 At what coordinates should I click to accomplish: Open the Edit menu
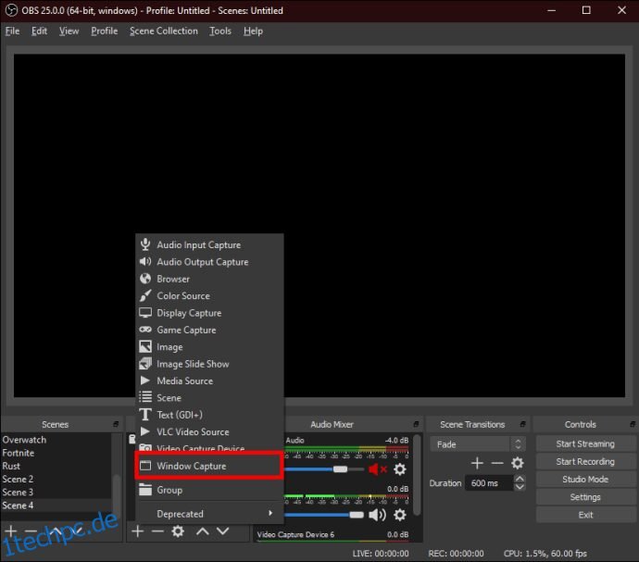coord(39,31)
